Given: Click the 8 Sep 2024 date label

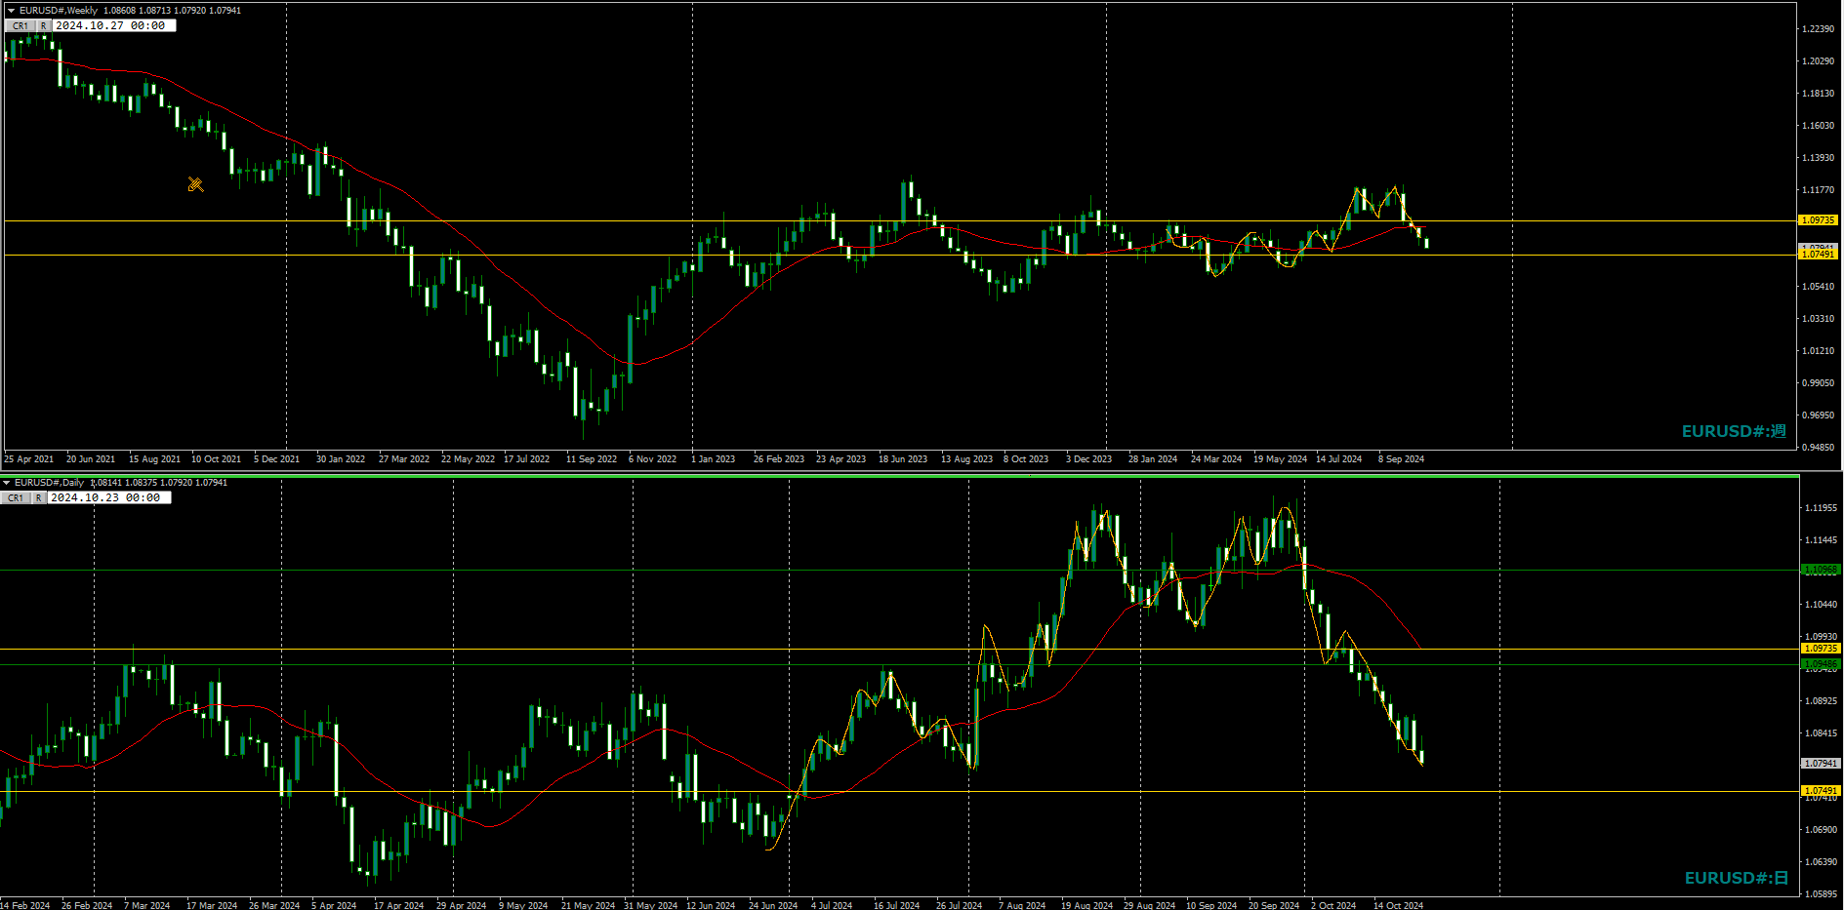Looking at the screenshot, I should tap(1402, 459).
